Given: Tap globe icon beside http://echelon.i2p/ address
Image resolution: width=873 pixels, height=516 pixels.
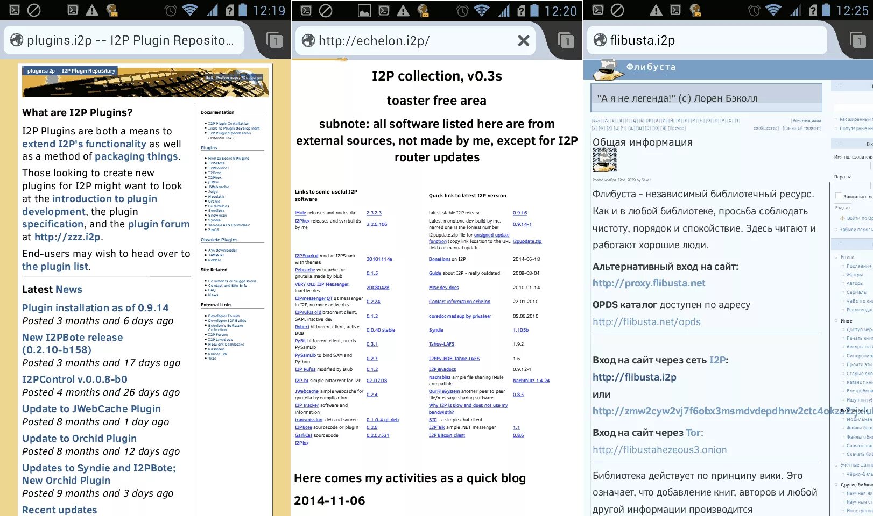Looking at the screenshot, I should (x=308, y=40).
